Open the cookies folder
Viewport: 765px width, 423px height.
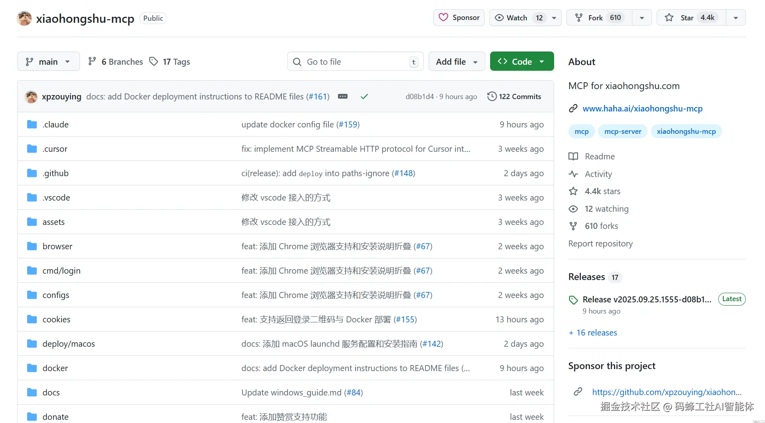[56, 320]
